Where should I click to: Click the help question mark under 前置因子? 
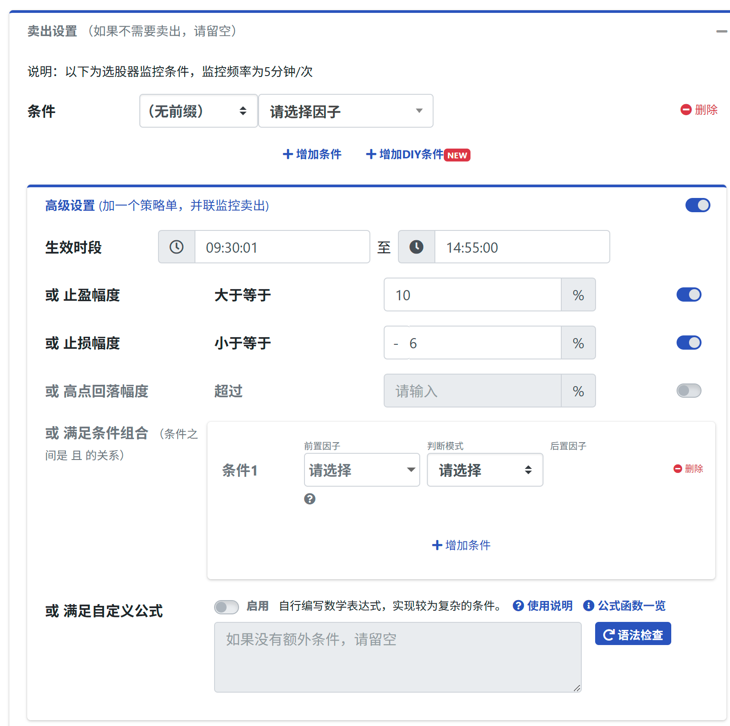310,499
